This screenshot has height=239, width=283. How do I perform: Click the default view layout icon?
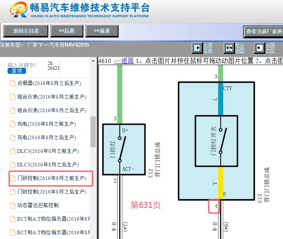point(229,48)
